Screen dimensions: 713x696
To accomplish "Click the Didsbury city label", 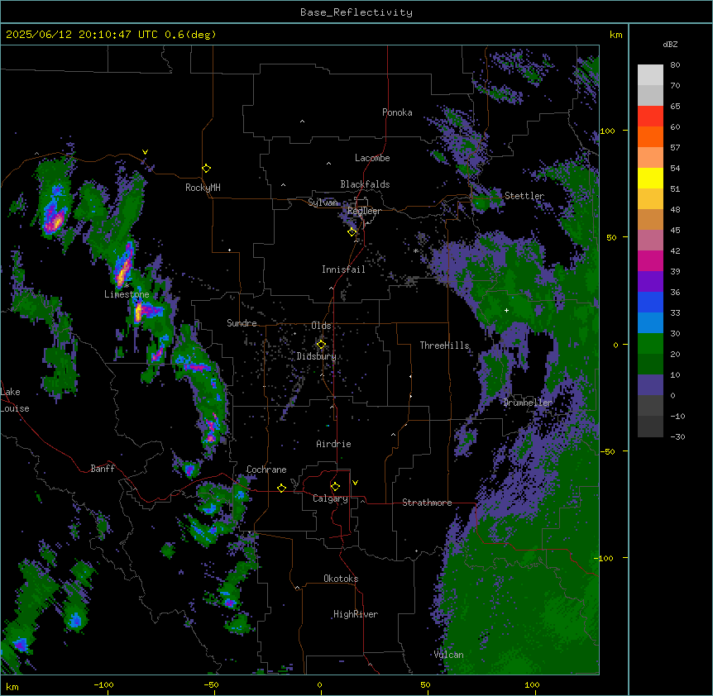I will pyautogui.click(x=317, y=356).
